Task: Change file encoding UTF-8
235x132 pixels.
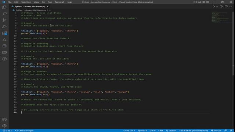Action: coord(152,131)
